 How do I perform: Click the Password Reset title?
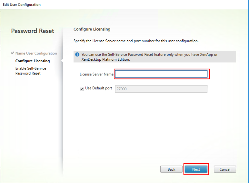click(33, 31)
